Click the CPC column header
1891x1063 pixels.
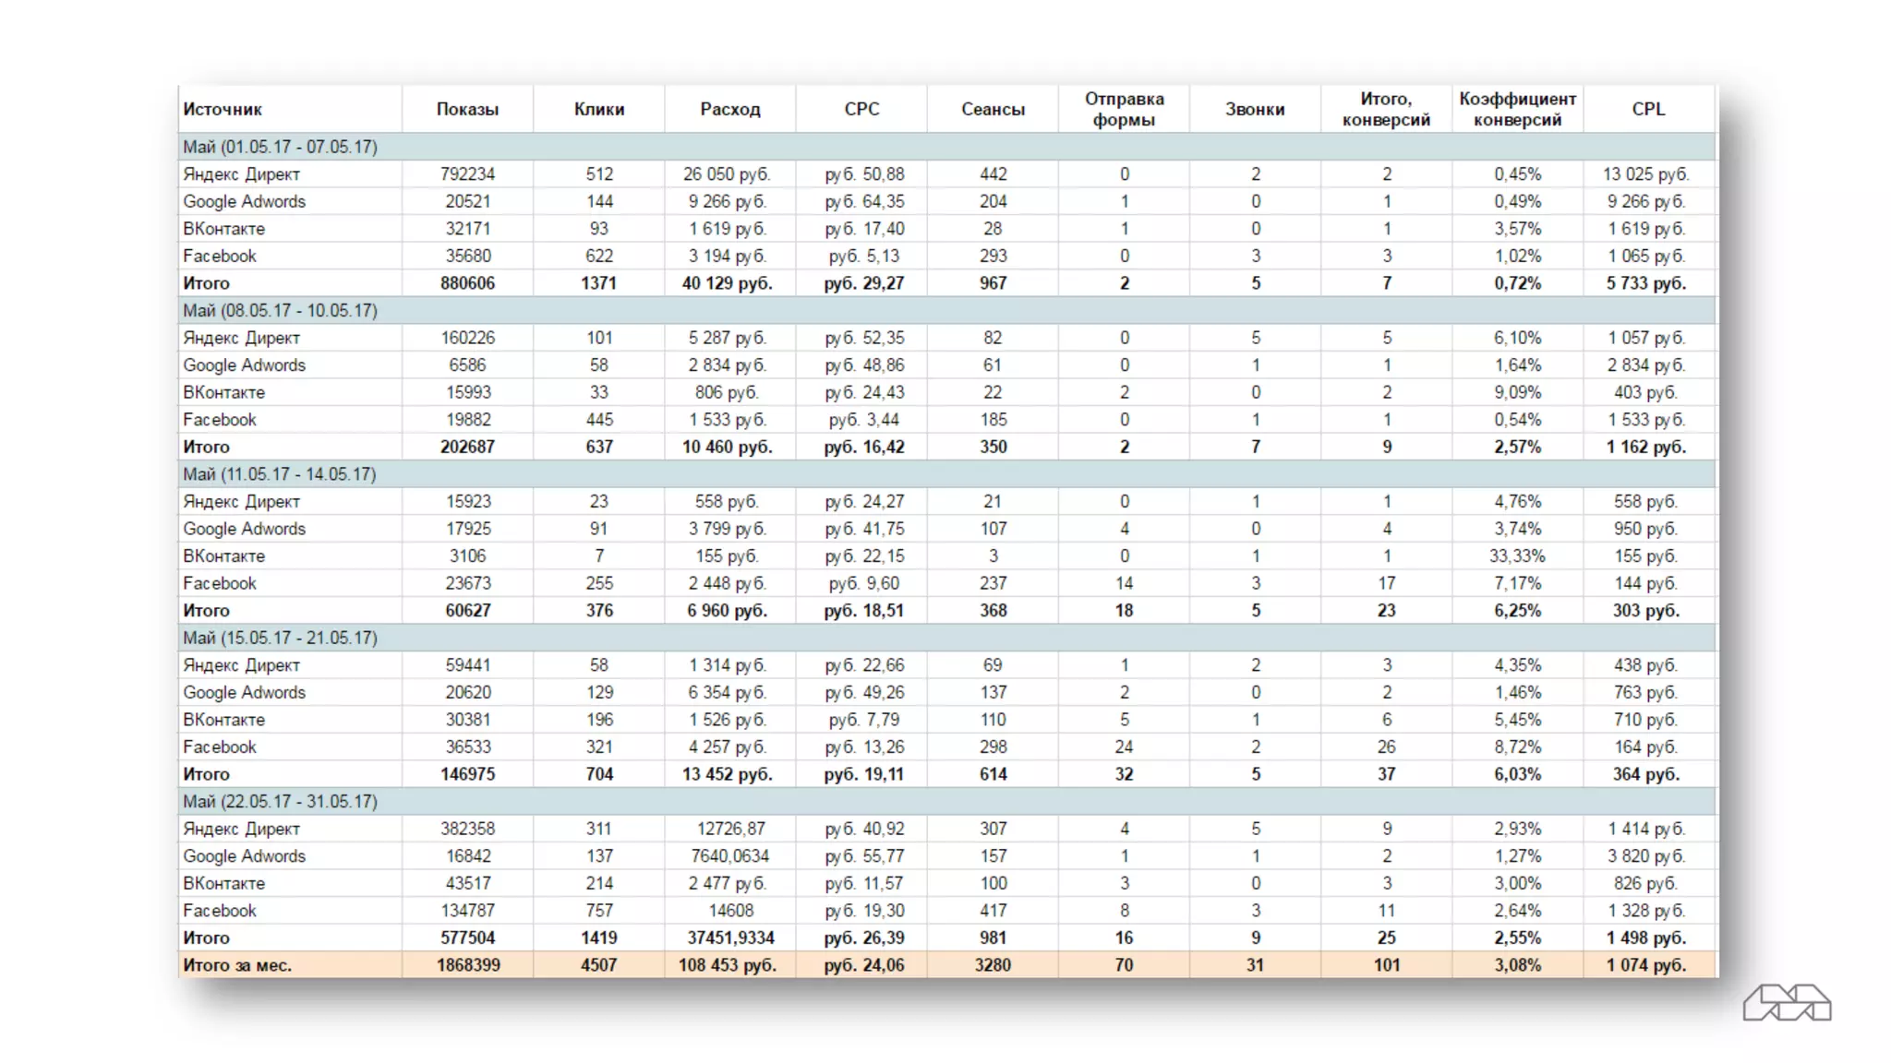861,109
